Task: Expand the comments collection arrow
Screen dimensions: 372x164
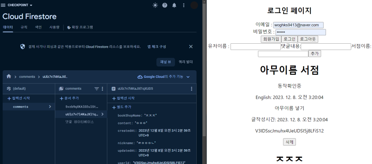Action: [50, 107]
